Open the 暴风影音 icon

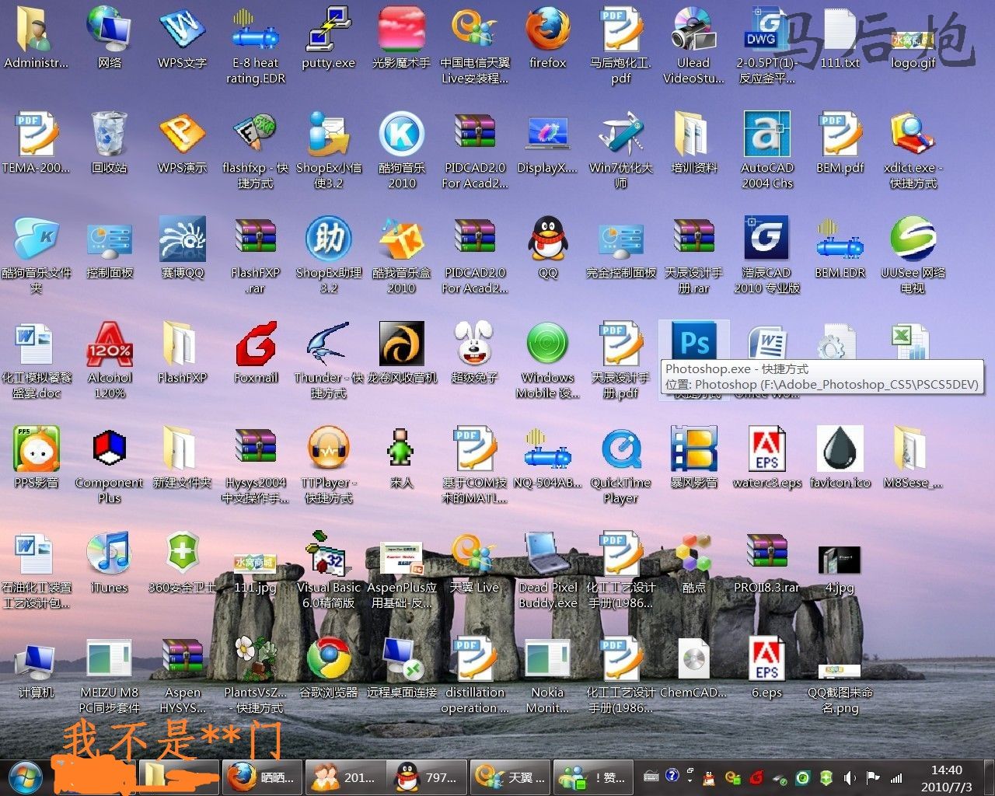[x=694, y=449]
